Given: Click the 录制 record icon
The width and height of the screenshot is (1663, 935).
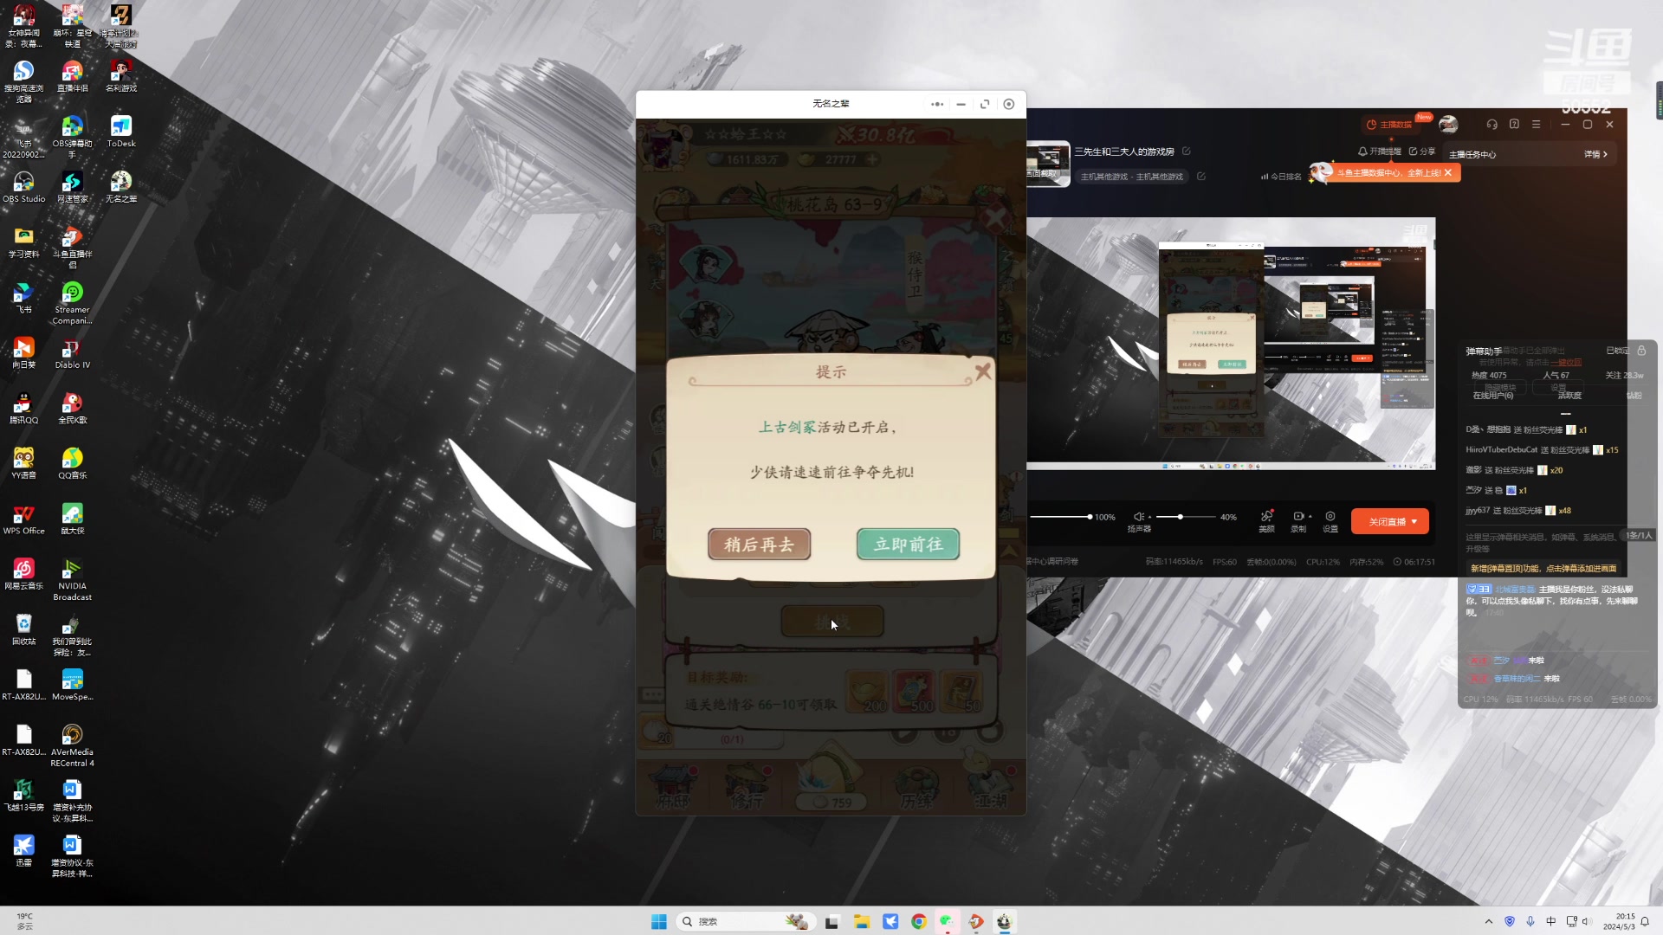Looking at the screenshot, I should [x=1297, y=521].
